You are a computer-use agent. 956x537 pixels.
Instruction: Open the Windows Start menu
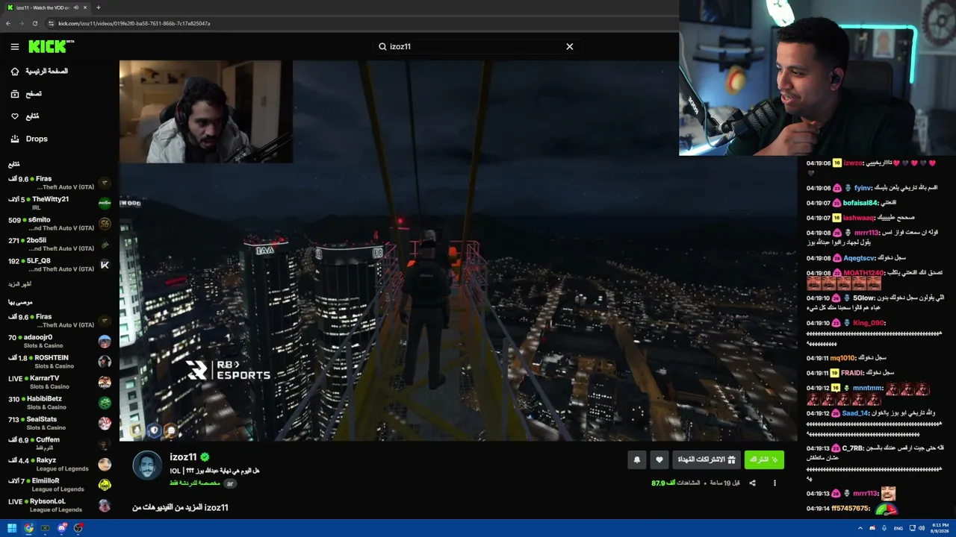click(x=12, y=528)
